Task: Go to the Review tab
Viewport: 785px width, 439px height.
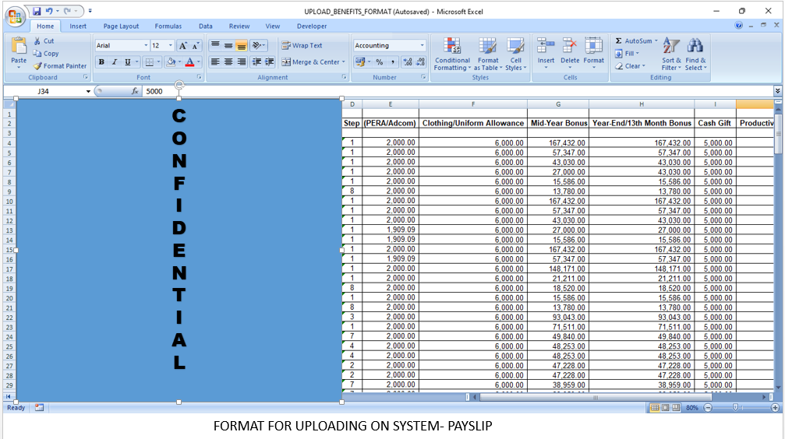Action: coord(239,26)
